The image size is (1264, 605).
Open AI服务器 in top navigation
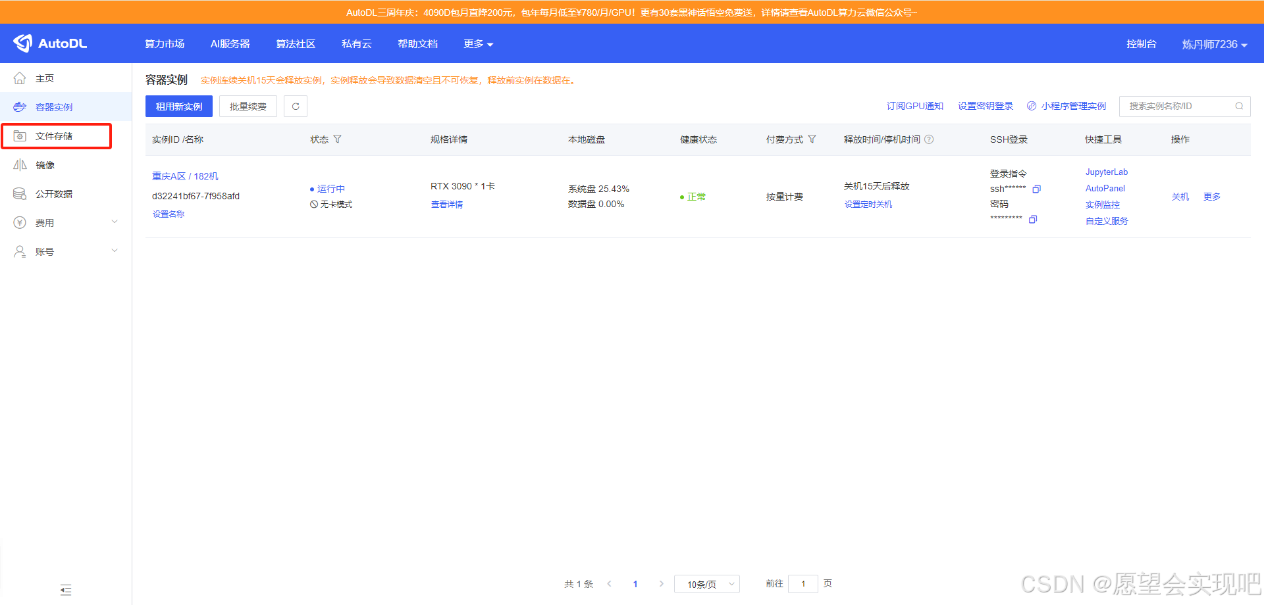[x=230, y=44]
